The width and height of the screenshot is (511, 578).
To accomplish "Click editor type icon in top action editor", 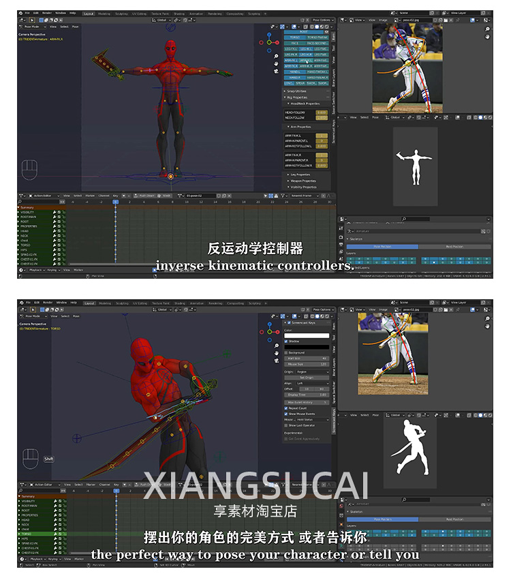I will point(22,196).
